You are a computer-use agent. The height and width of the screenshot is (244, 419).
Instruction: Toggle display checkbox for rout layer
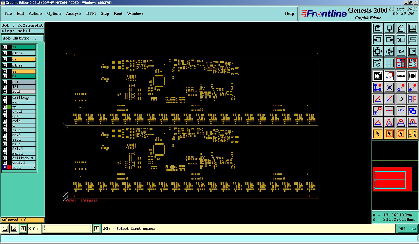pos(5,92)
